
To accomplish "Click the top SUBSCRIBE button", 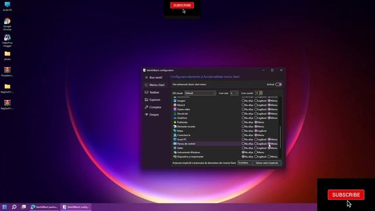I will point(182,5).
